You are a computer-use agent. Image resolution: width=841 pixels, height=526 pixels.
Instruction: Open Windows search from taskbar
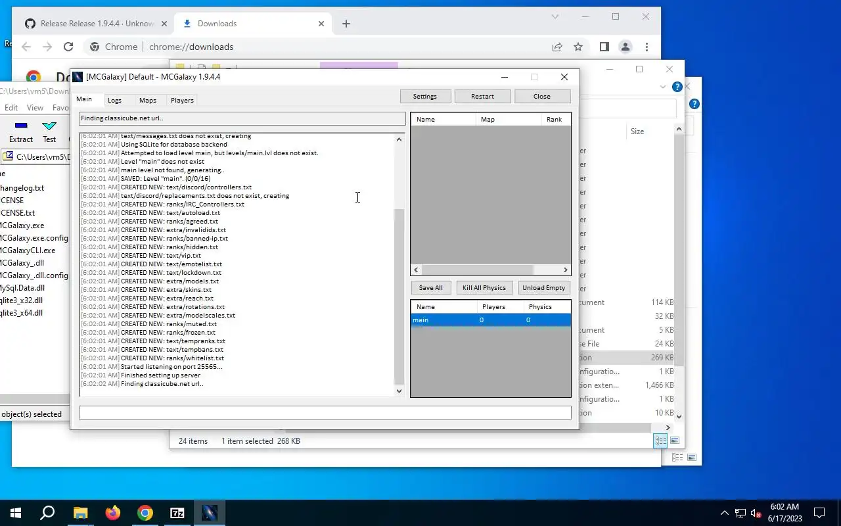(47, 513)
